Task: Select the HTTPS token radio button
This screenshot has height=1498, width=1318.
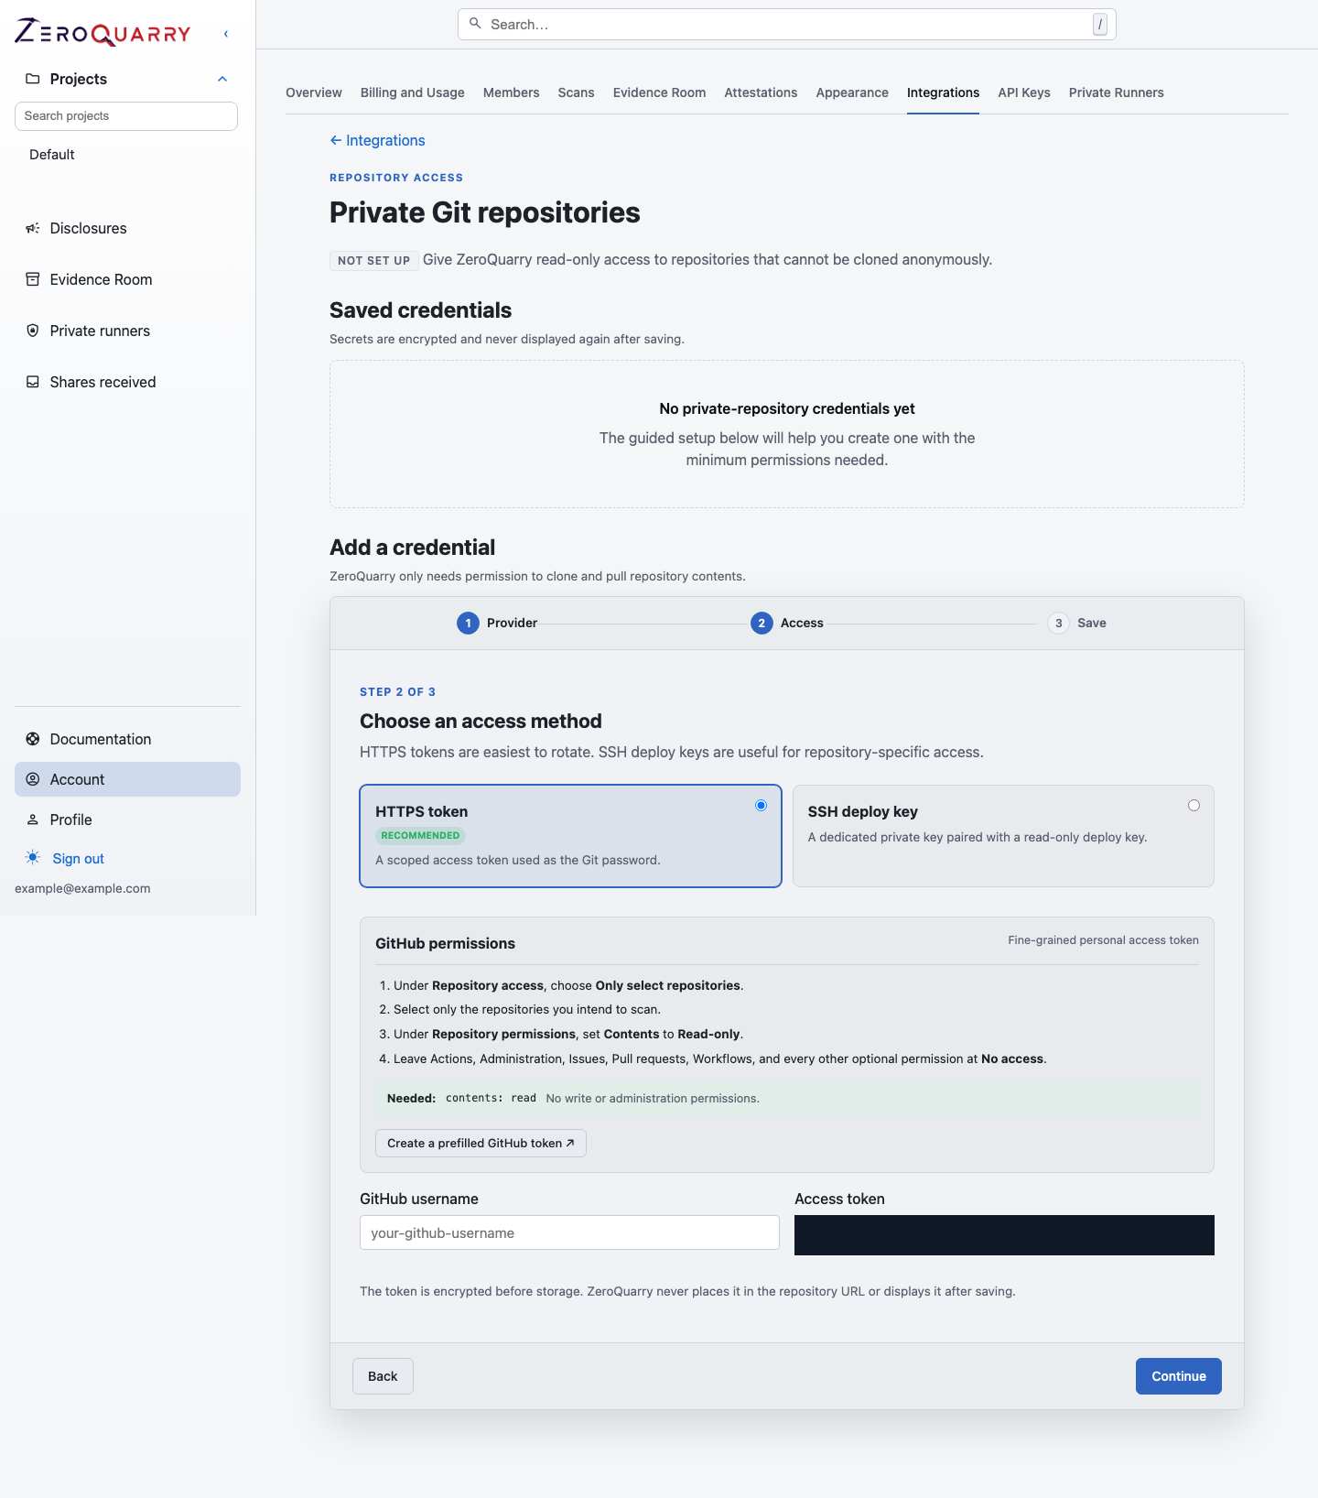Action: tap(761, 805)
